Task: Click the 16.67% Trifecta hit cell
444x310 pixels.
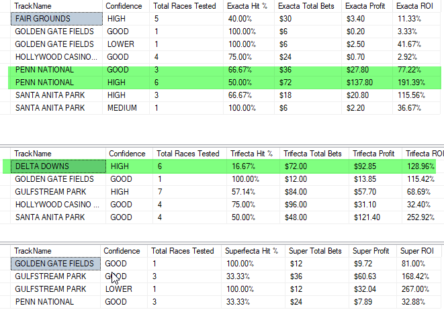Action: pyautogui.click(x=253, y=166)
